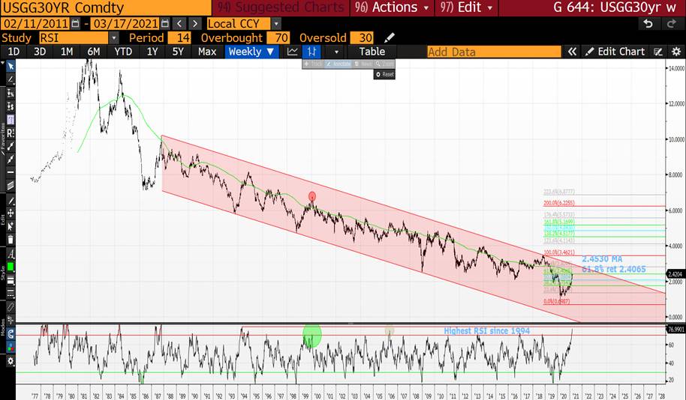Click the undo arrow icon
The image size is (686, 400).
648,24
